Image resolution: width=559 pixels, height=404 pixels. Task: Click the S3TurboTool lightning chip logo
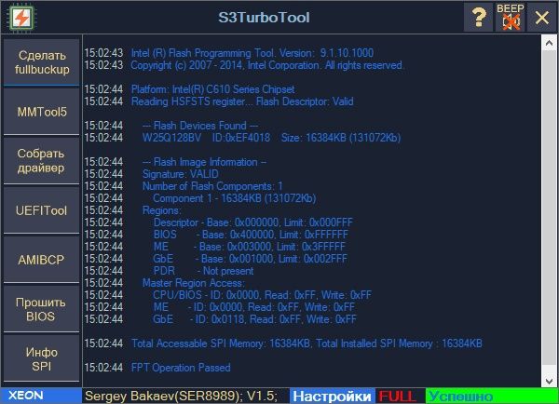click(21, 18)
